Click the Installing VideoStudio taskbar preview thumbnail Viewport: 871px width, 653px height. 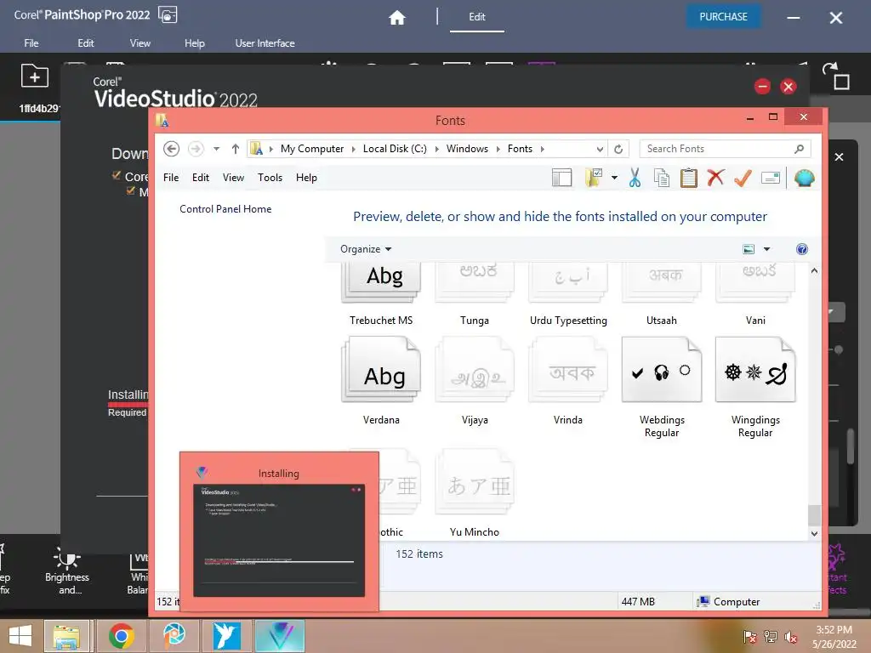(x=279, y=531)
